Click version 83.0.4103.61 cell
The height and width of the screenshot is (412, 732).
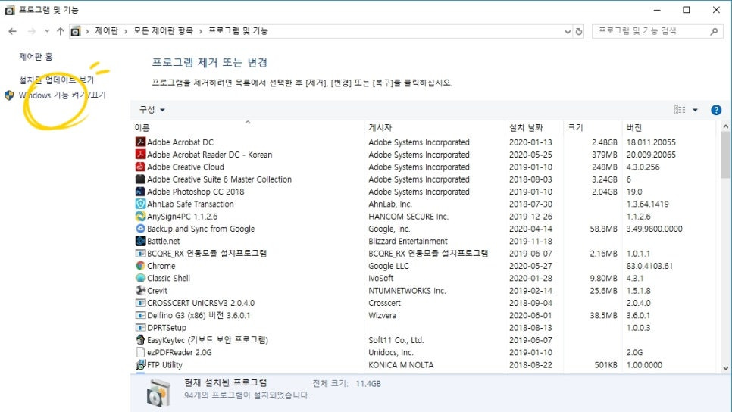(649, 266)
